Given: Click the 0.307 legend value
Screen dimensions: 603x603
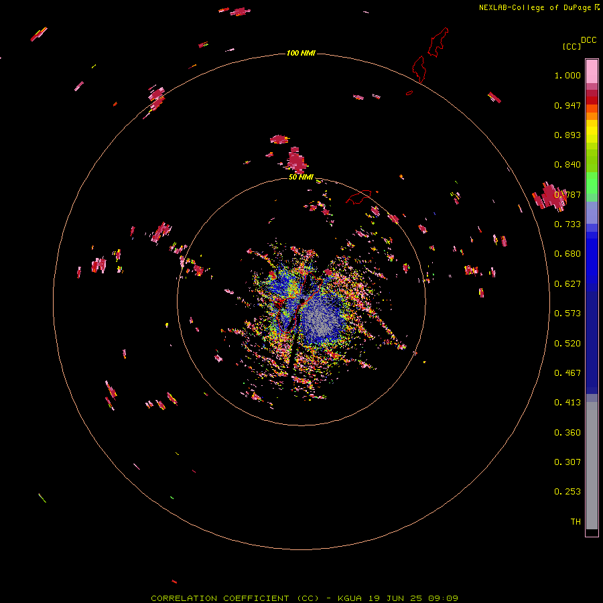Looking at the screenshot, I should coord(567,462).
